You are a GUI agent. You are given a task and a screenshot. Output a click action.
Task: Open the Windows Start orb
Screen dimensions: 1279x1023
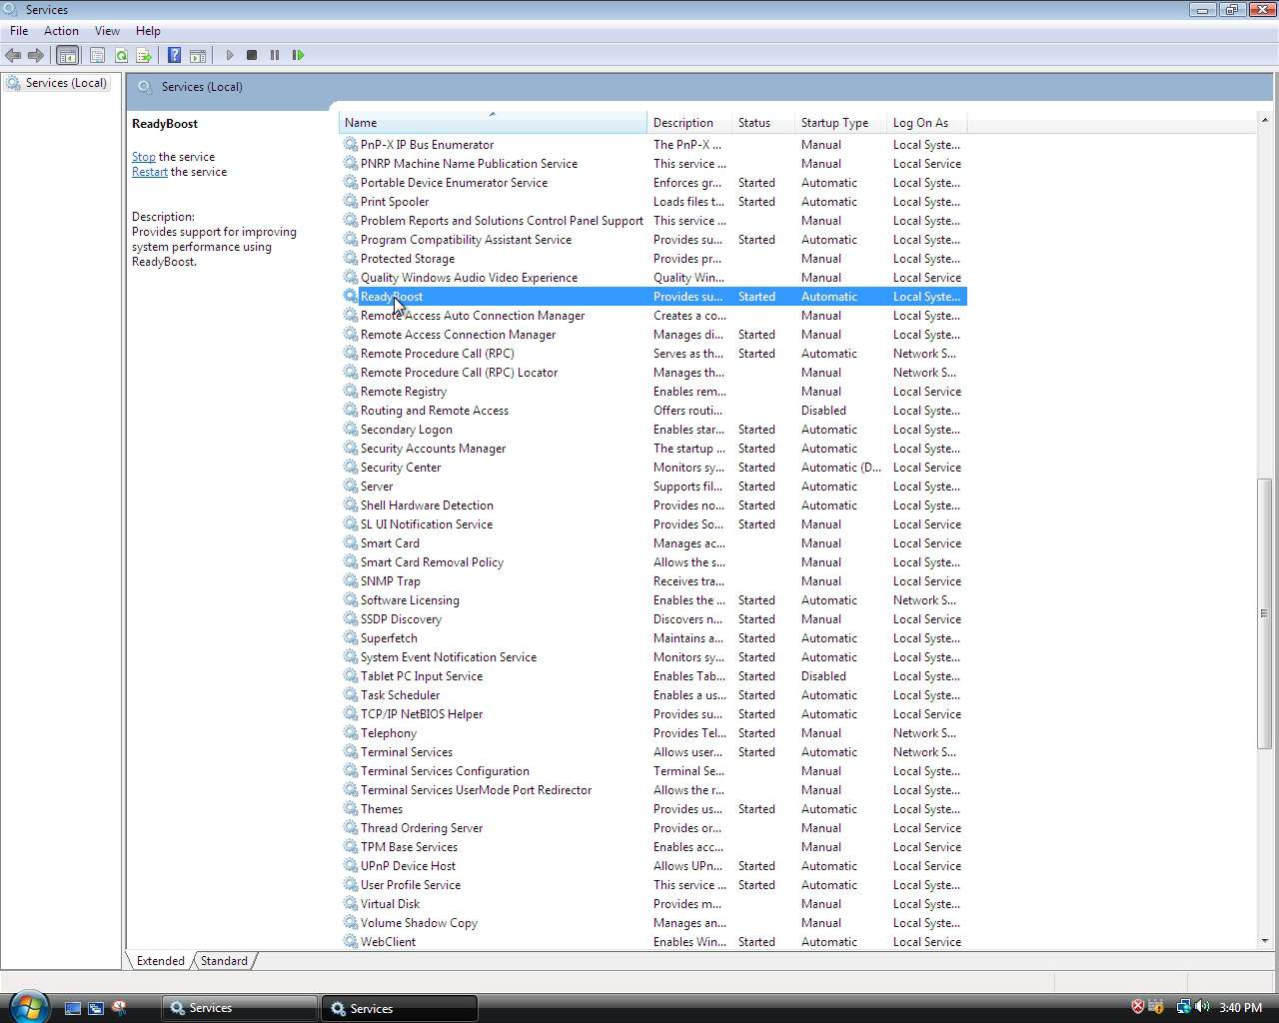coord(28,1006)
